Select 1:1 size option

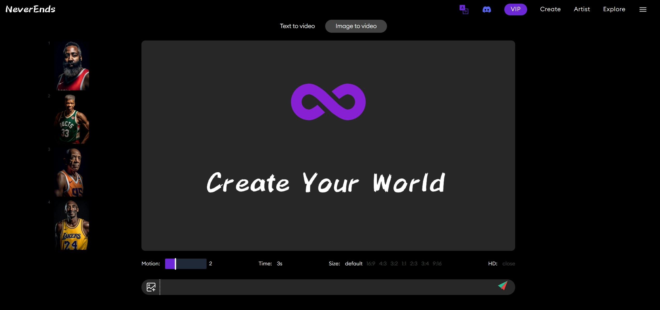pos(404,264)
